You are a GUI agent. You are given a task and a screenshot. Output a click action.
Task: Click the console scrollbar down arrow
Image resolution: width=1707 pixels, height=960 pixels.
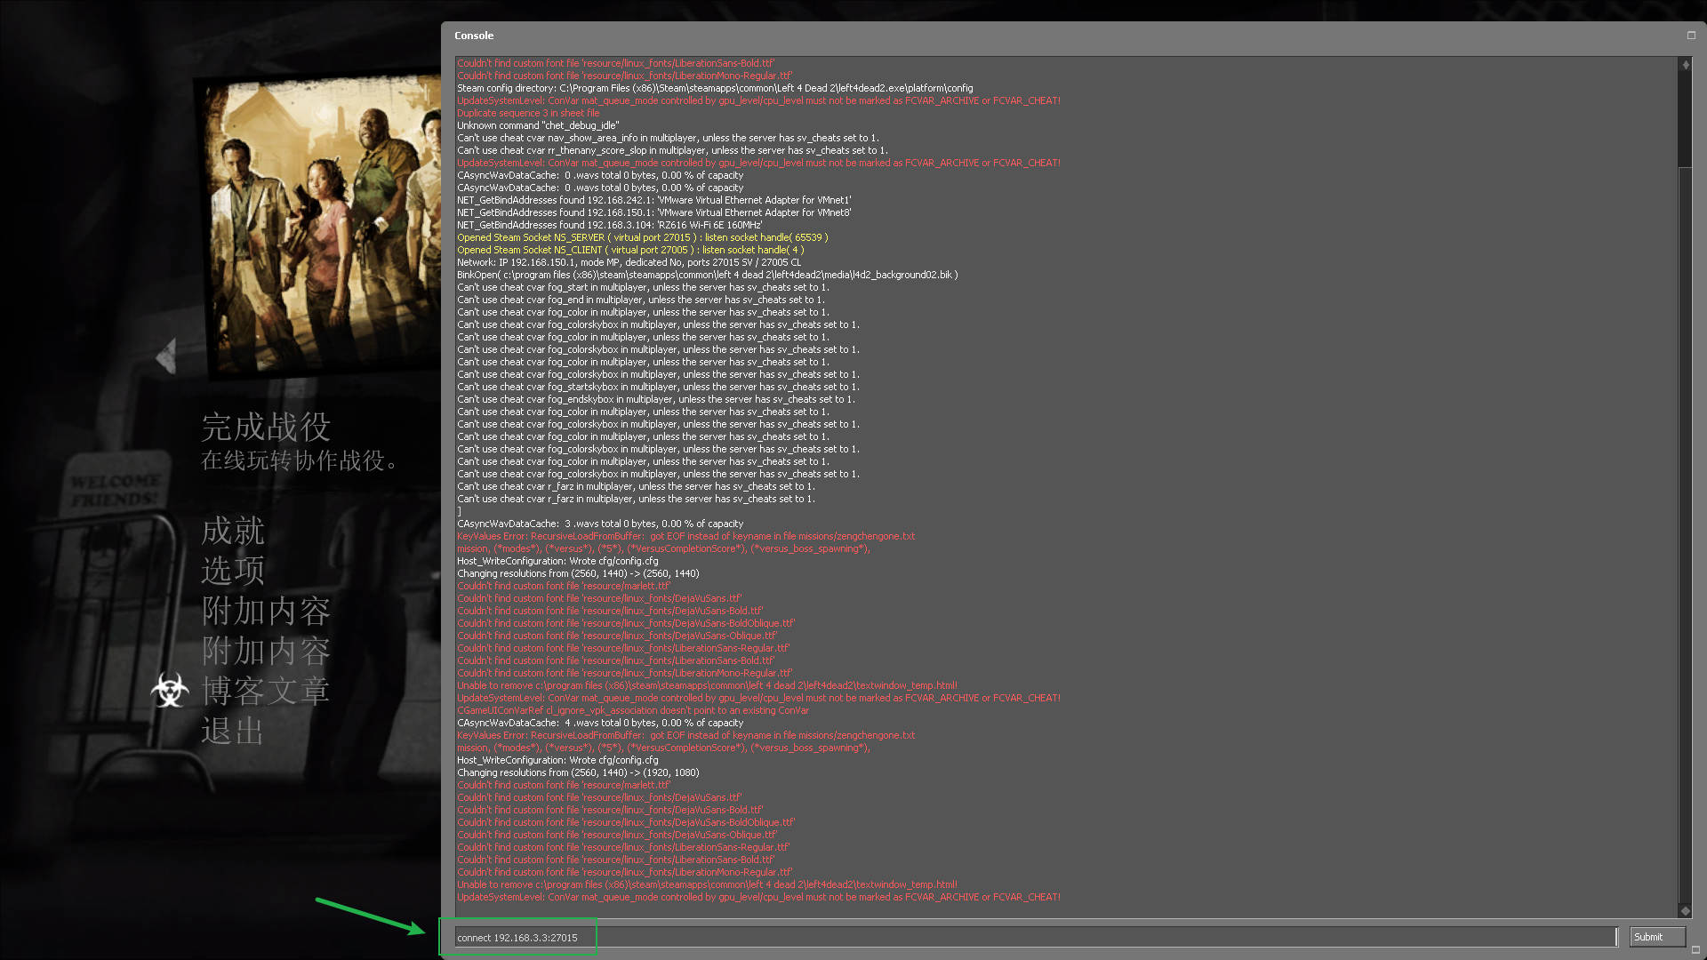[x=1685, y=910]
